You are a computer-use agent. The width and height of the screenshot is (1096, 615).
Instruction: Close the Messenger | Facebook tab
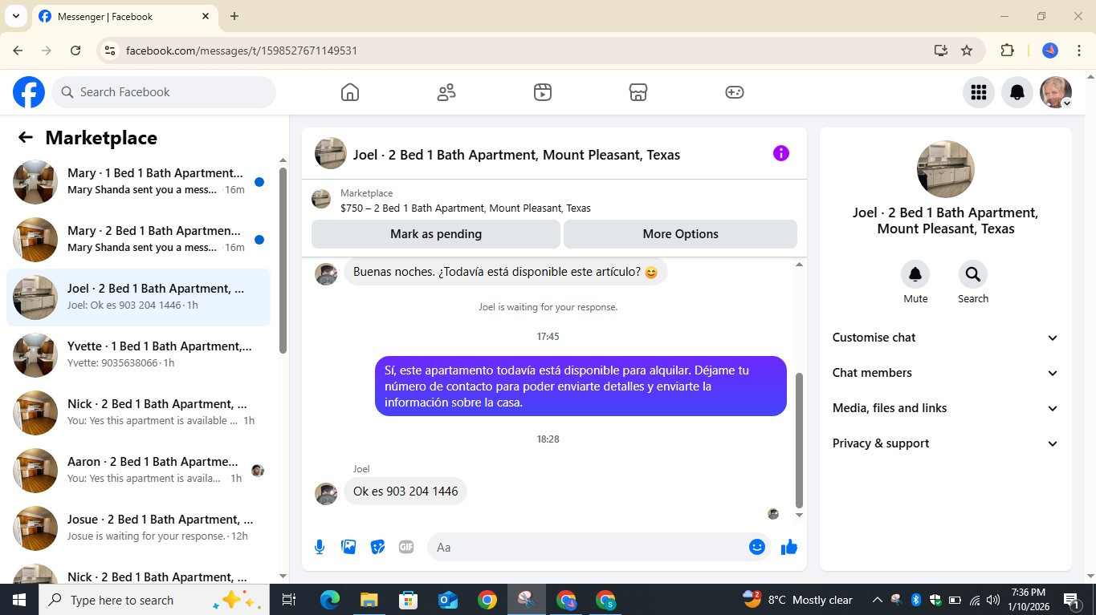tap(206, 16)
